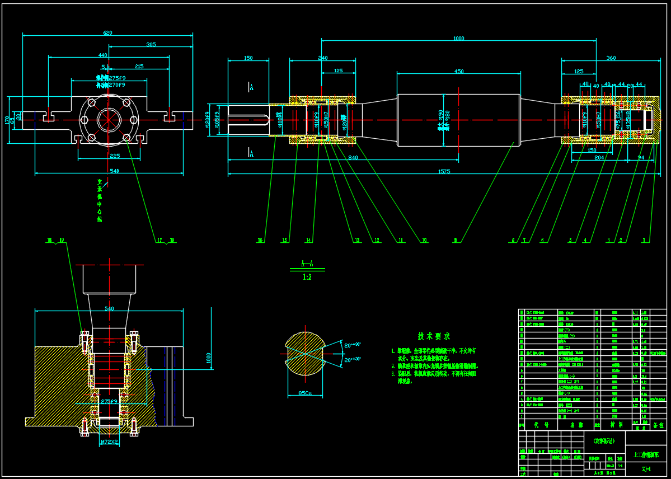This screenshot has width=671, height=479.
Task: Click the hatched circular A-A cross-section
Action: click(x=306, y=355)
